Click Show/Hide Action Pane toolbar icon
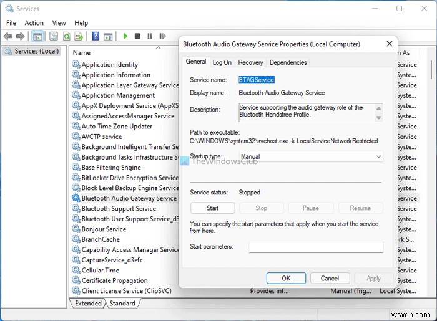The height and width of the screenshot is (321, 437). [108, 36]
